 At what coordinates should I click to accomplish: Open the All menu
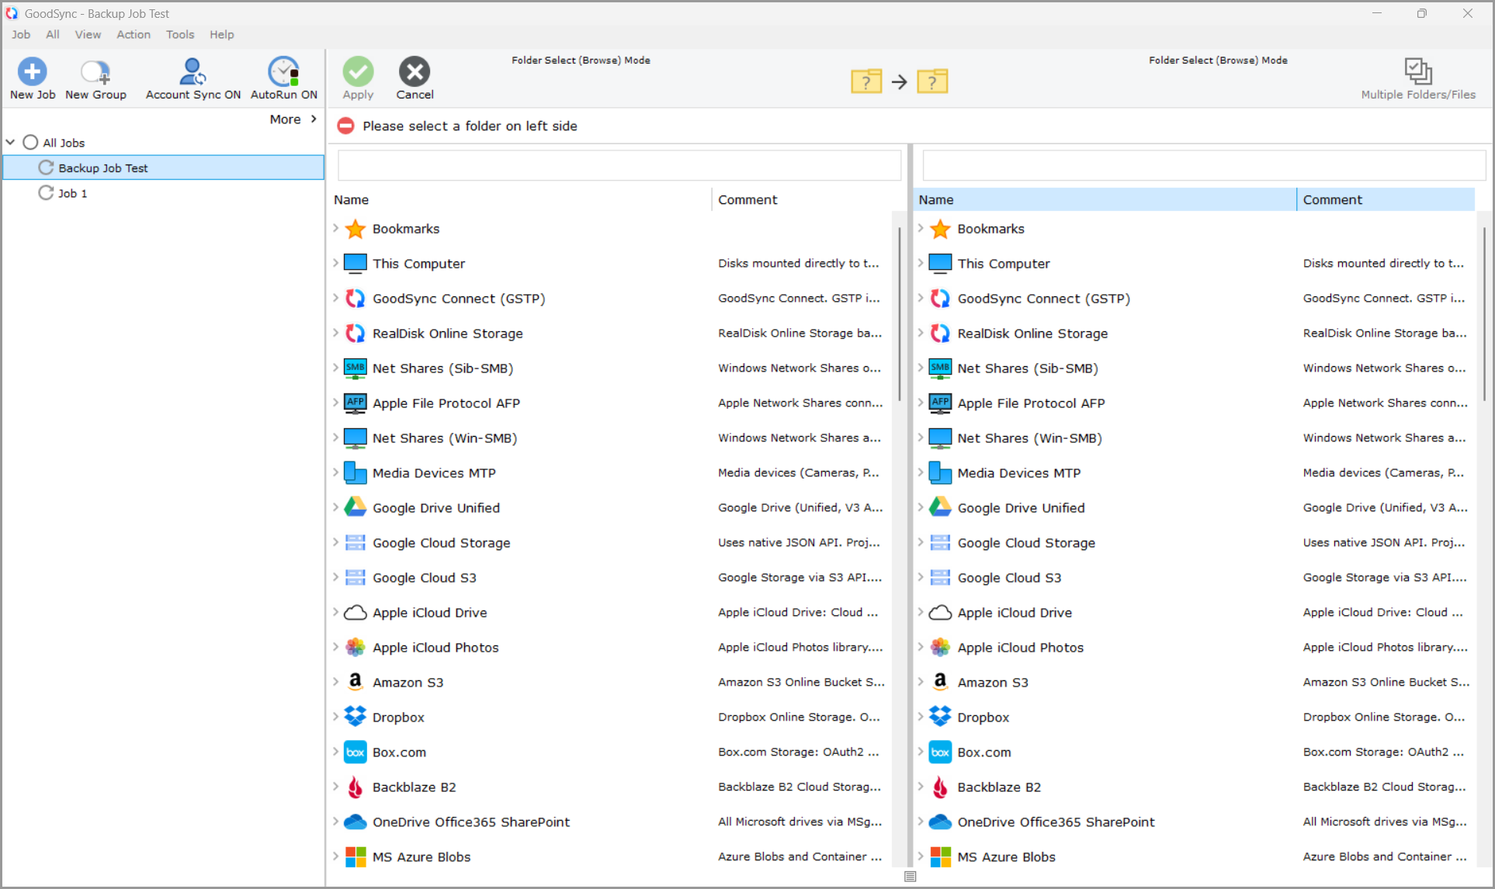52,34
